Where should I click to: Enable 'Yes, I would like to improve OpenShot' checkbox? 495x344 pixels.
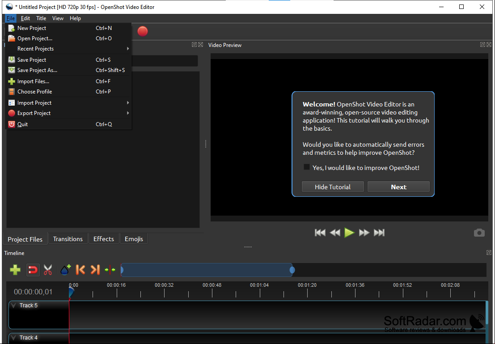pos(307,167)
